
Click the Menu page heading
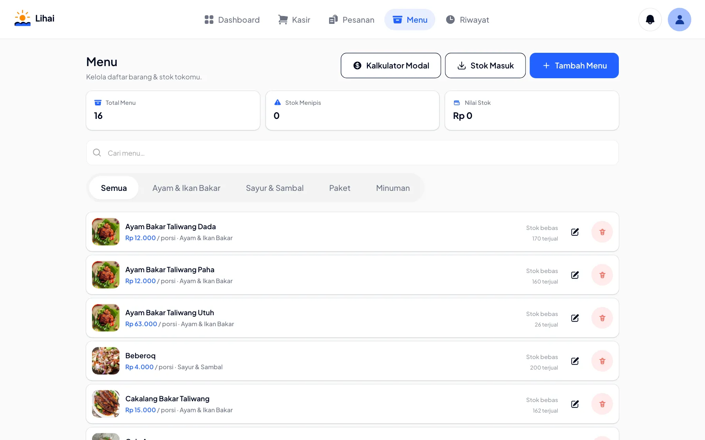[x=102, y=62]
